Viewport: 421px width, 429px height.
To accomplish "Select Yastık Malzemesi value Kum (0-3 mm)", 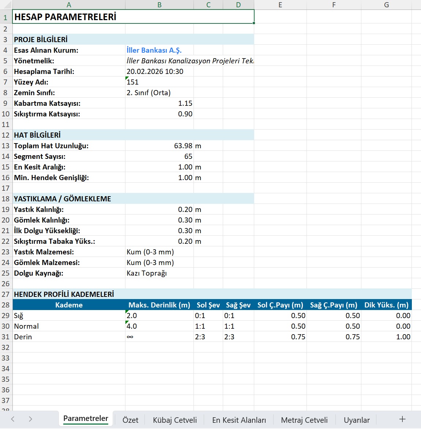I will point(159,252).
